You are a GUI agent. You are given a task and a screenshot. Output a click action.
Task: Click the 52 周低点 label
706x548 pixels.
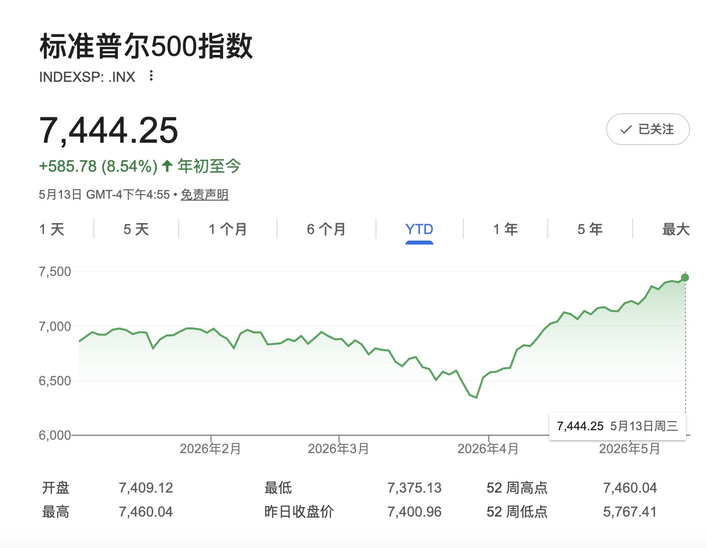(x=517, y=512)
